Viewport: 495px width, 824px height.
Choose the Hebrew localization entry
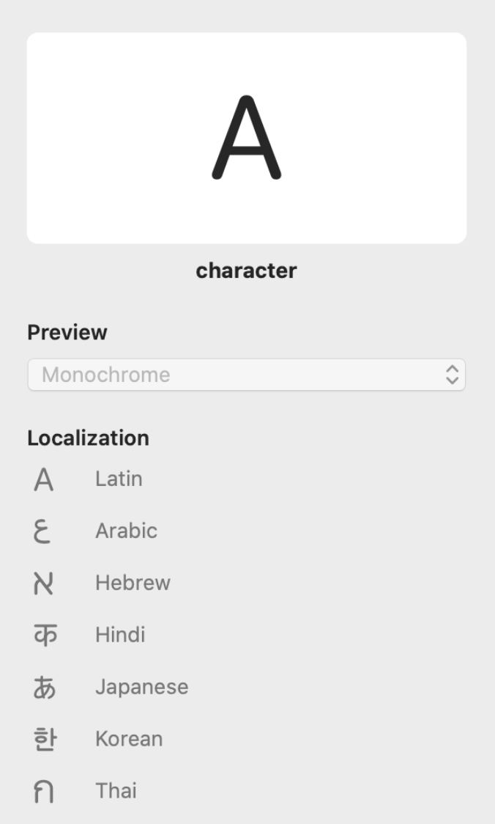(133, 584)
